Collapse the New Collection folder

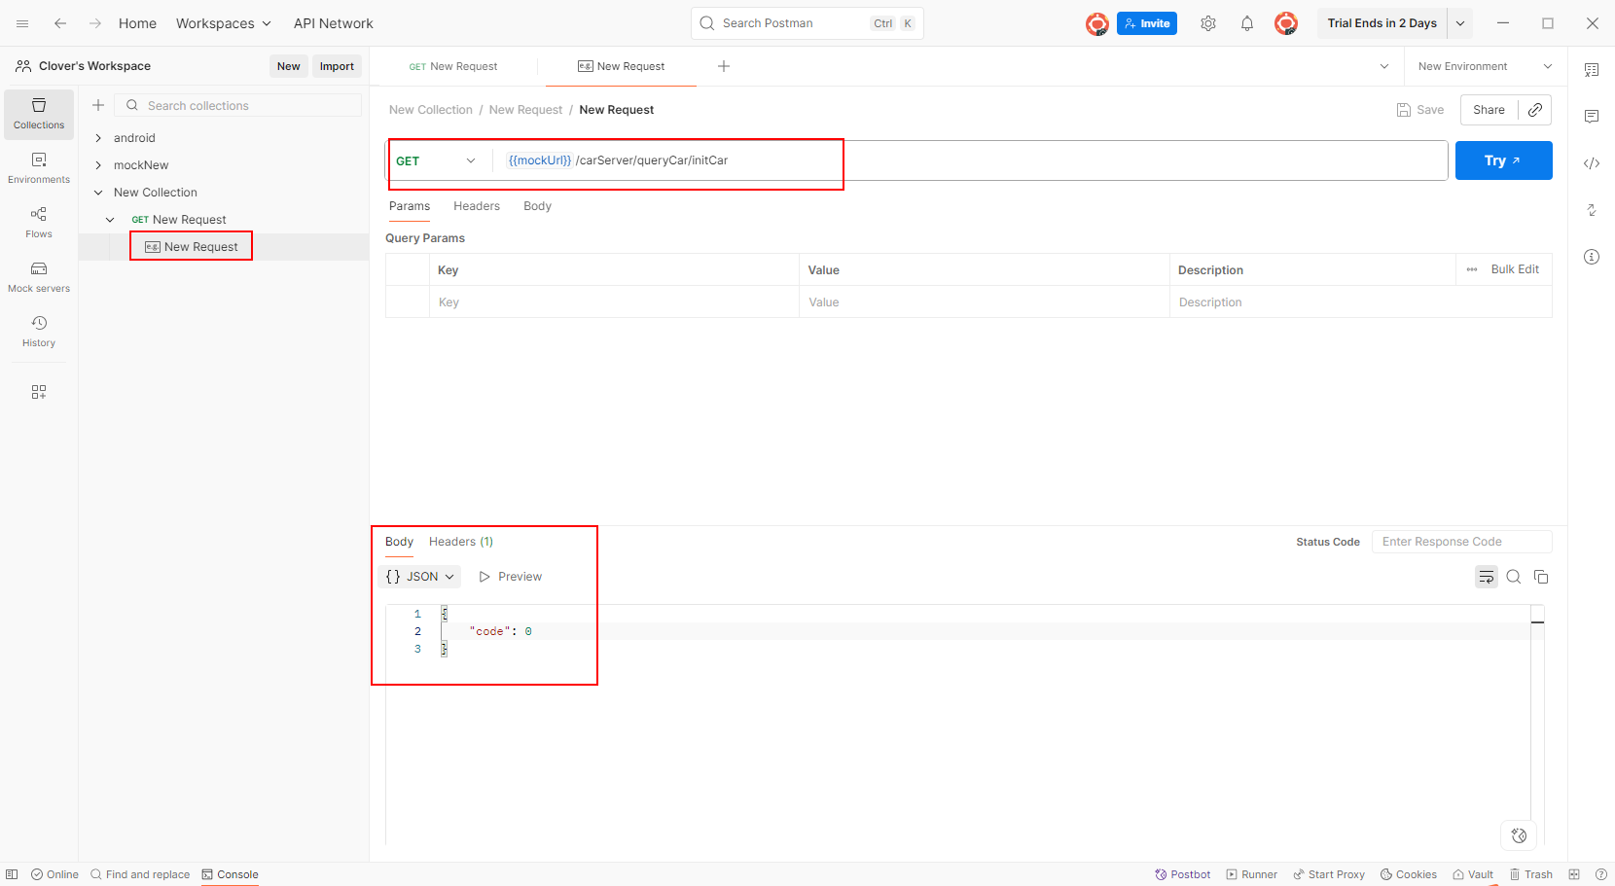(x=98, y=193)
